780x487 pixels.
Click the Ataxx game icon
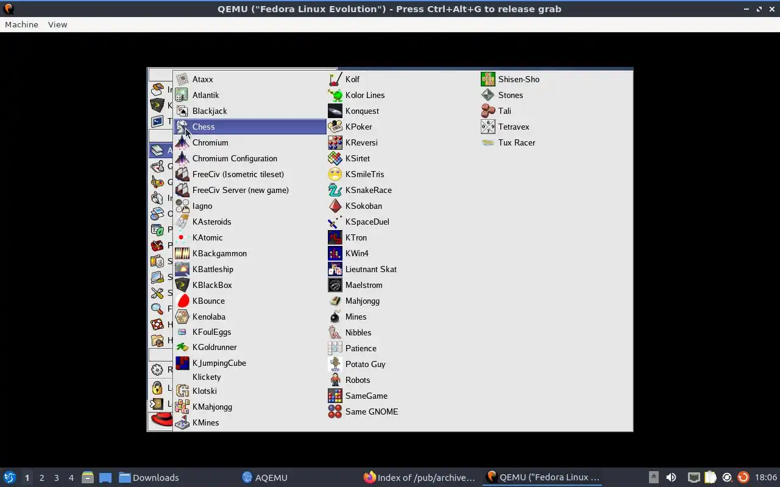[182, 79]
